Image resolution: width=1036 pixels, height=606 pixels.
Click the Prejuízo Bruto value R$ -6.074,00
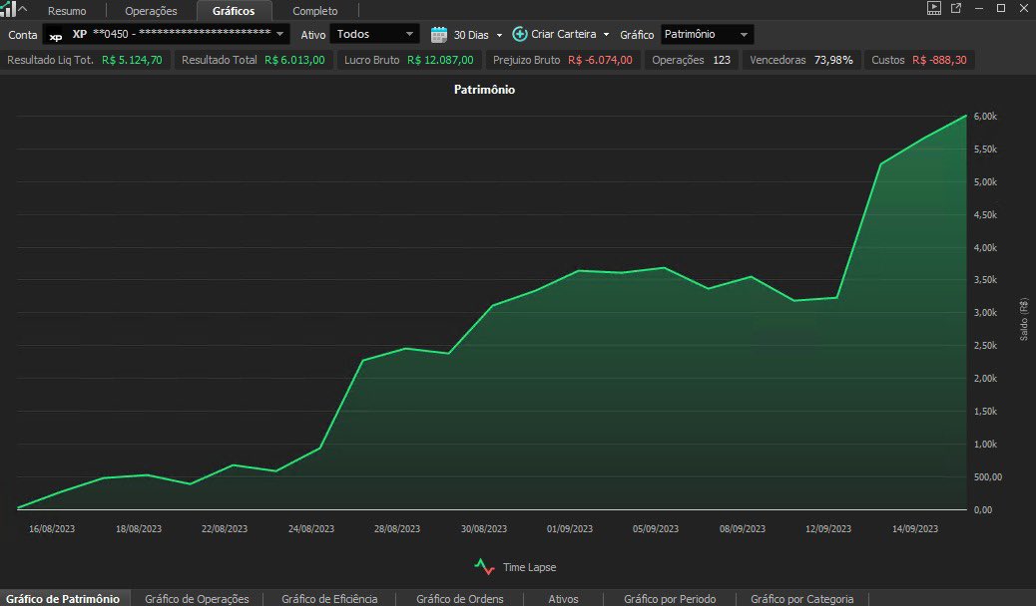pyautogui.click(x=600, y=60)
